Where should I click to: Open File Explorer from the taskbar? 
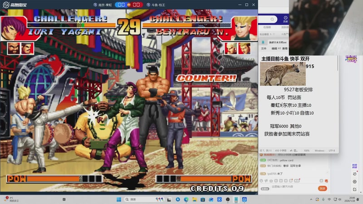(x=194, y=199)
